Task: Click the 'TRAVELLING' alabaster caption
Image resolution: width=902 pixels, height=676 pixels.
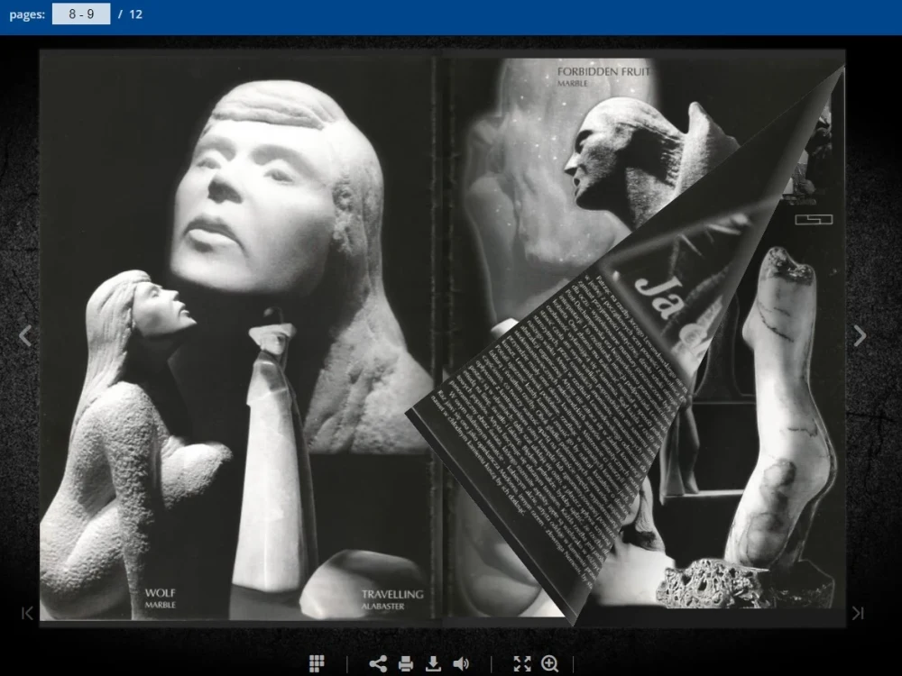Action: tap(392, 594)
